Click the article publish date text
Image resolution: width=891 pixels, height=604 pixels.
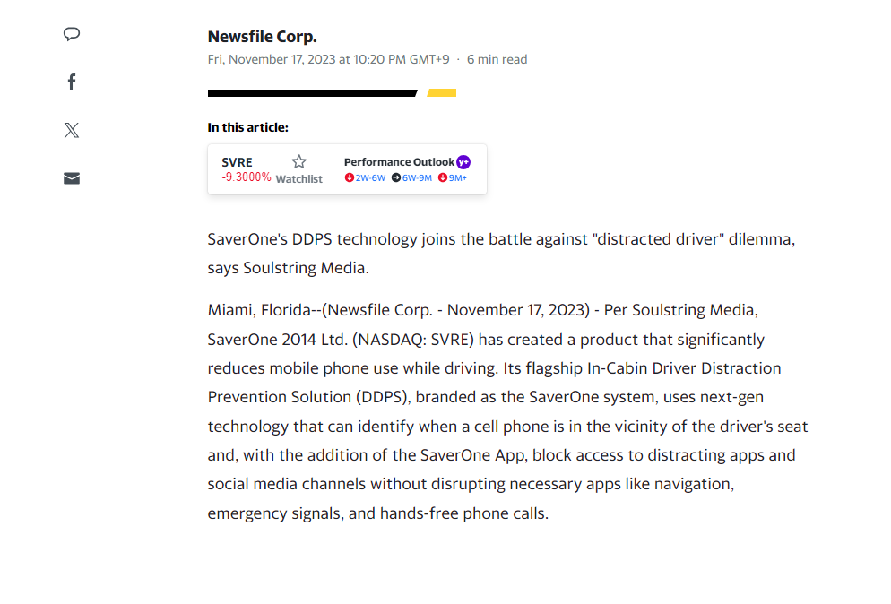coord(328,60)
